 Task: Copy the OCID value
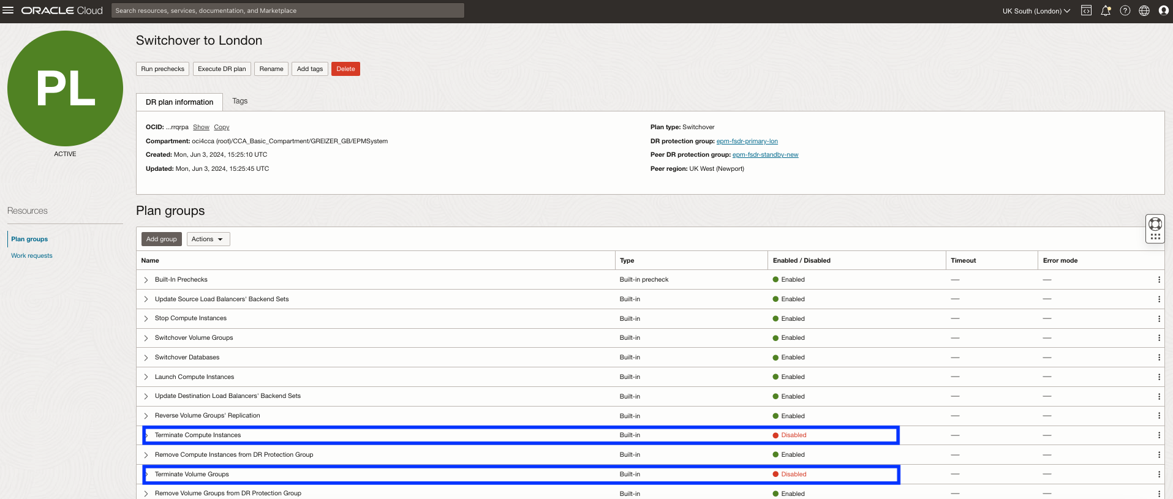(222, 127)
